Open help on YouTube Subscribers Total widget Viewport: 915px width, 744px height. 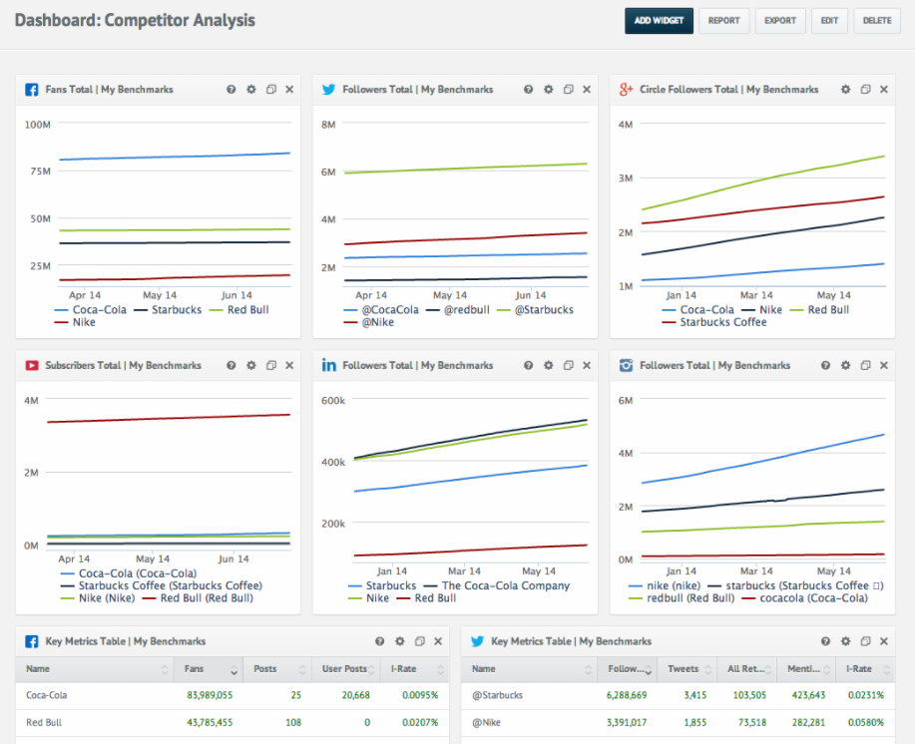(x=231, y=365)
